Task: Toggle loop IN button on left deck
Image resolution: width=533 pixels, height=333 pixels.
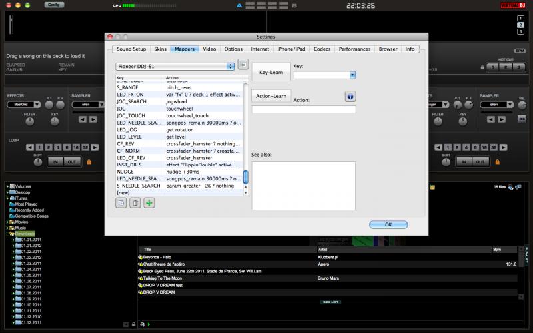Action: pos(55,162)
